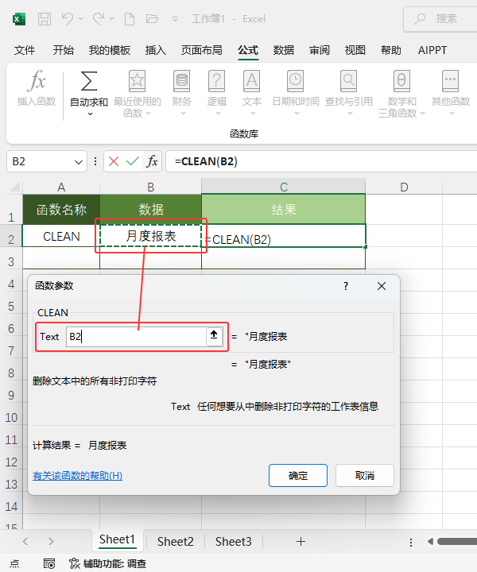Open 其他函数 list
The width and height of the screenshot is (477, 572).
450,93
